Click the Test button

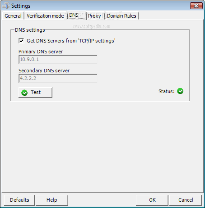click(x=35, y=92)
